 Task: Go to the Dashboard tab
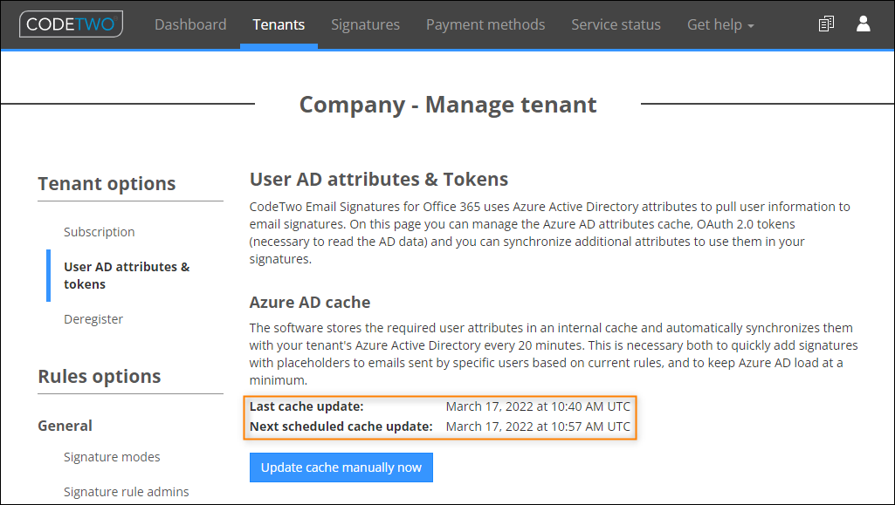190,24
